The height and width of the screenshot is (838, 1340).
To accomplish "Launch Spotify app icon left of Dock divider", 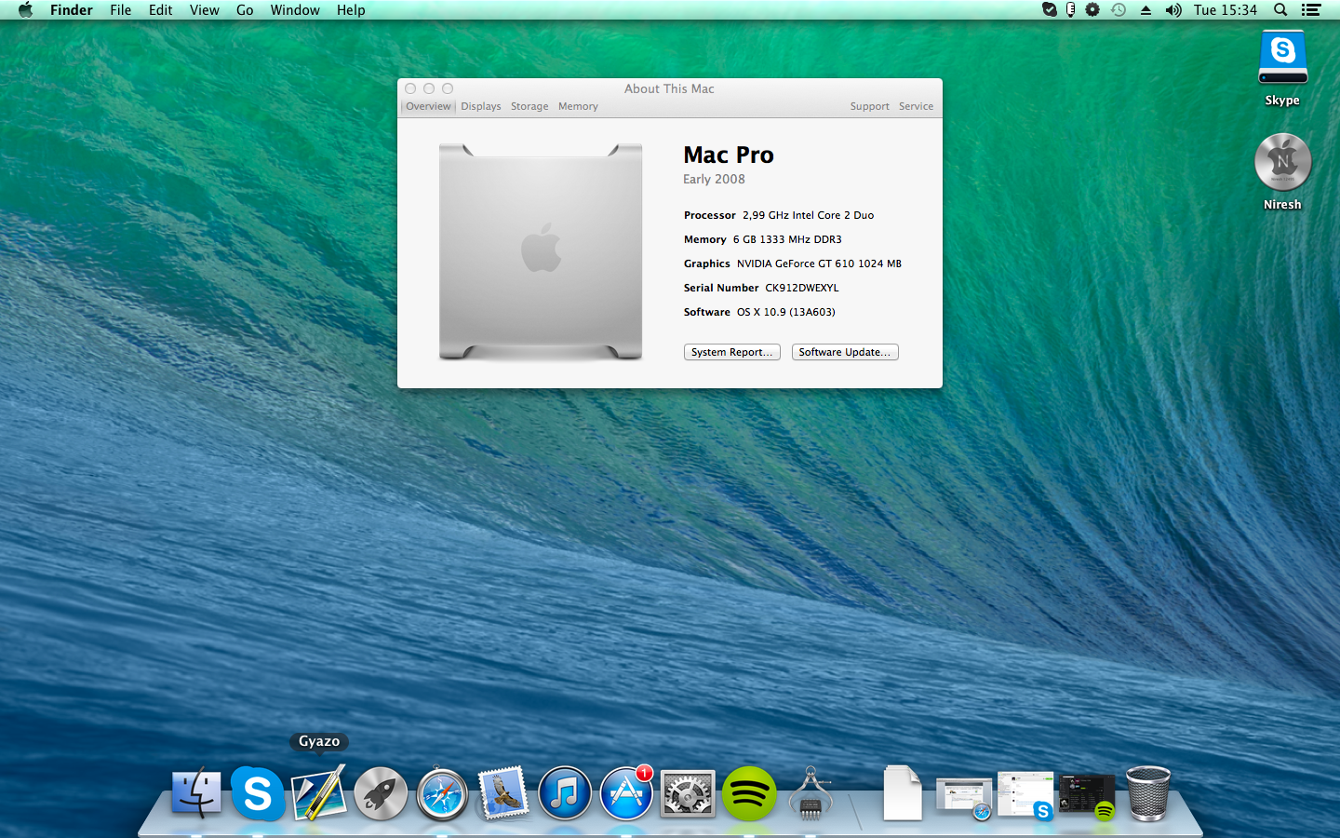I will 749,793.
